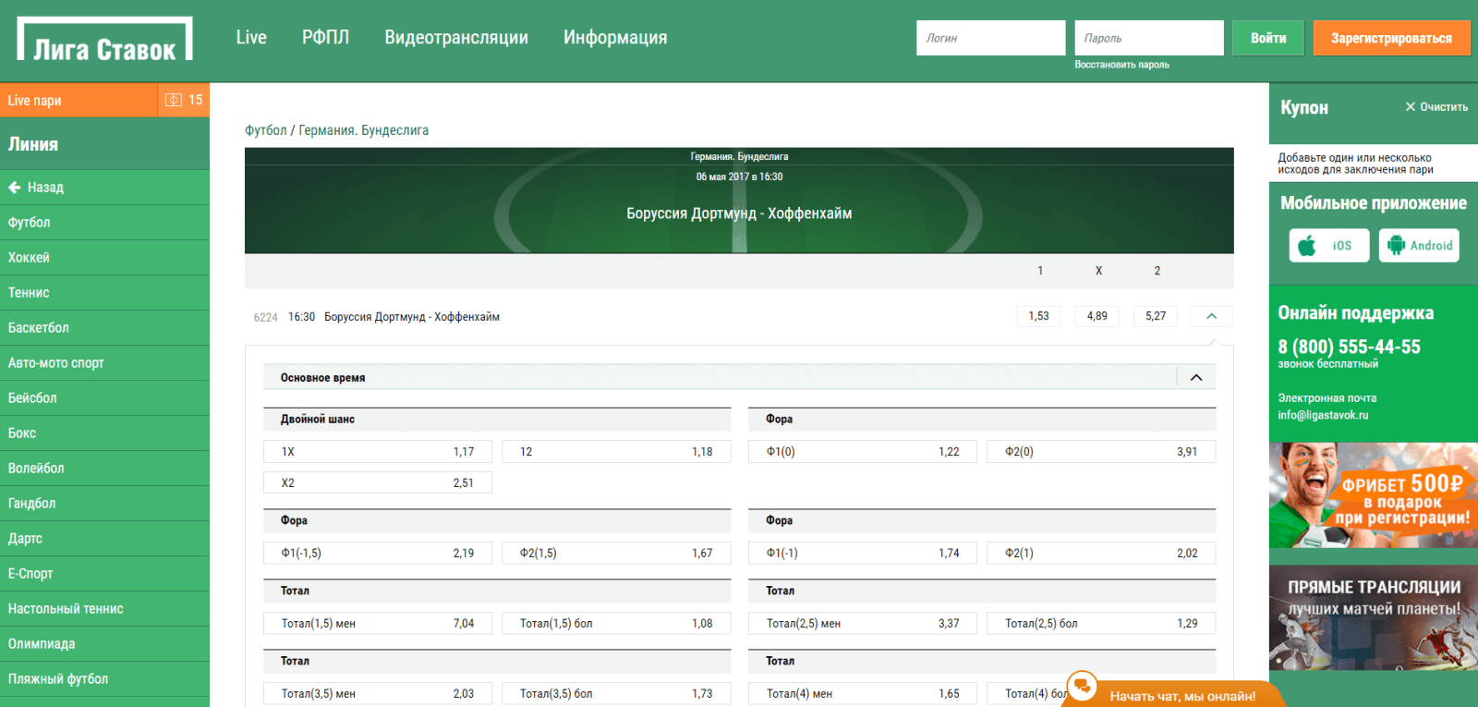
Task: Open the Информация menu
Action: (615, 37)
